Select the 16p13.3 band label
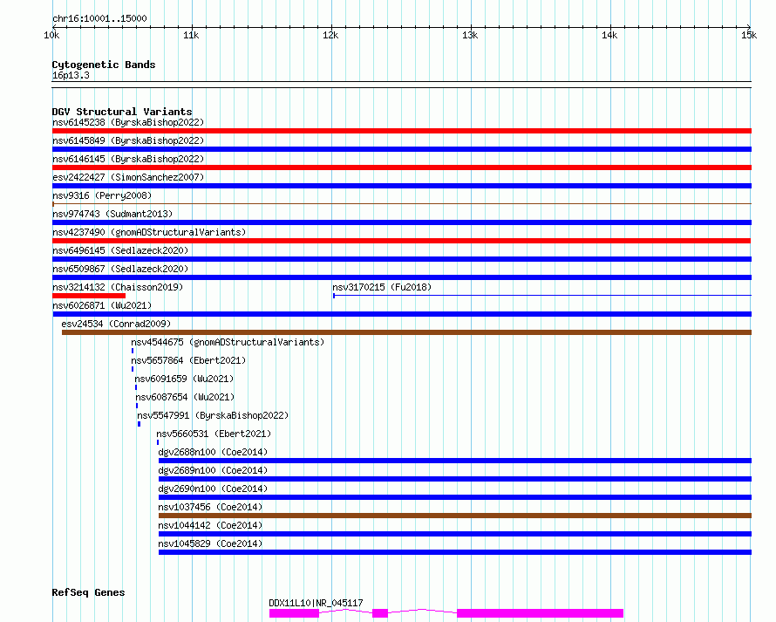 [71, 76]
